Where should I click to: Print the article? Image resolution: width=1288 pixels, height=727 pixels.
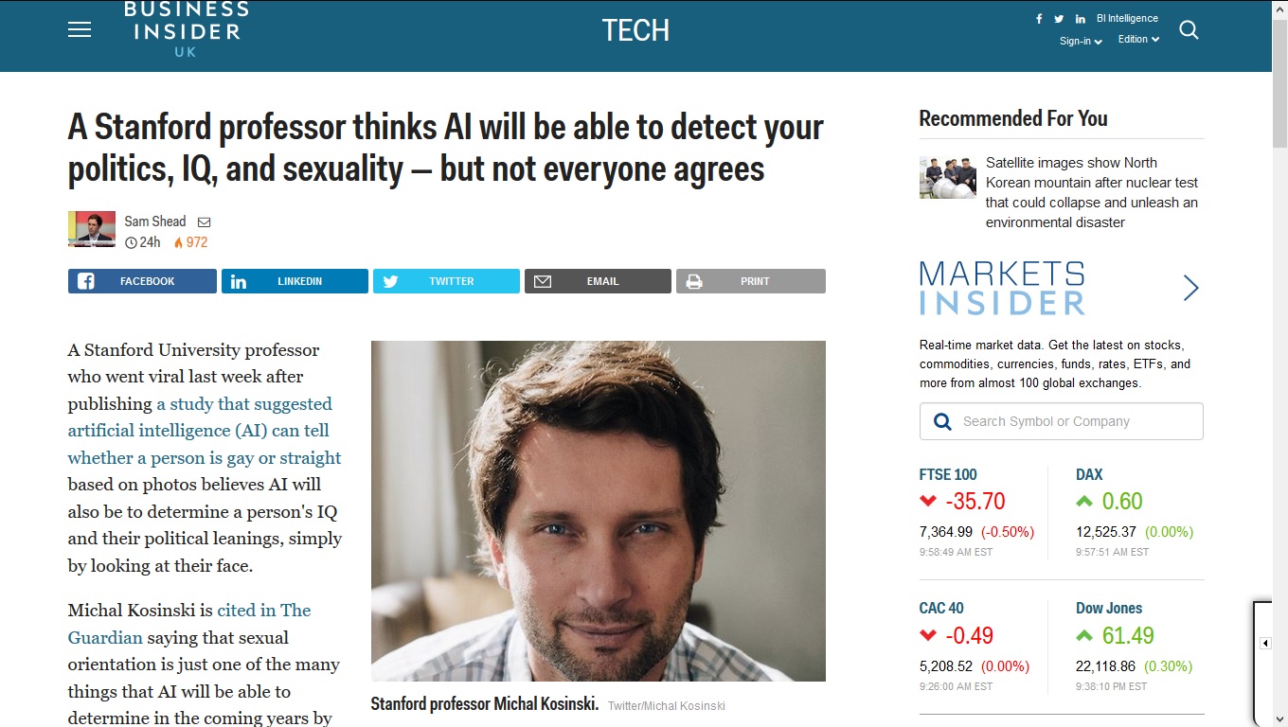751,281
